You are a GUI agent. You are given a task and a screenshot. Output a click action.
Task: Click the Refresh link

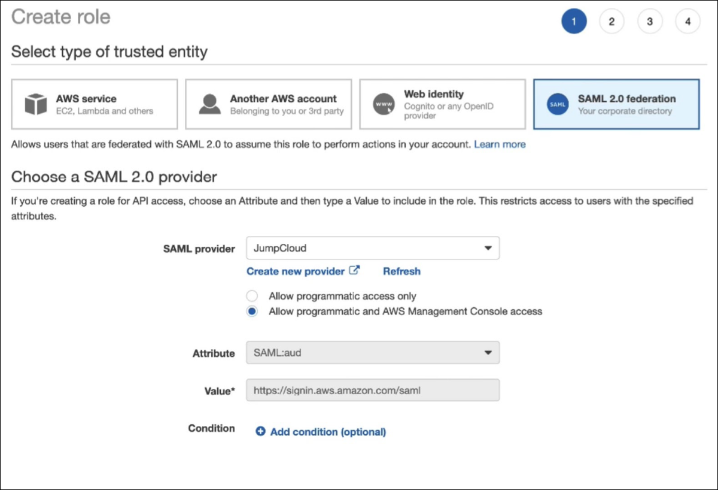(401, 271)
